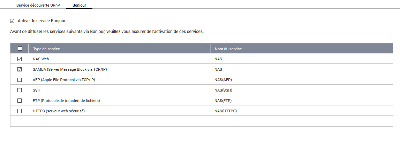Image resolution: width=400 pixels, height=146 pixels.
Task: Select the Bonjour tab
Action: pos(79,6)
